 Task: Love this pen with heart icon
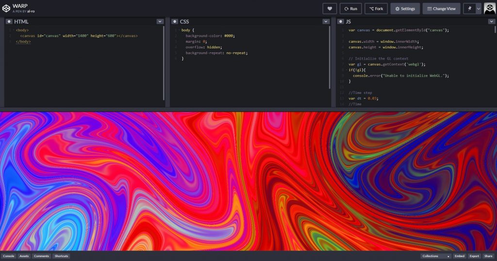click(330, 9)
